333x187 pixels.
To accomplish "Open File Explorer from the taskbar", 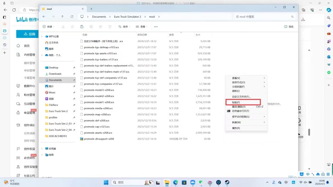I will [167, 182].
